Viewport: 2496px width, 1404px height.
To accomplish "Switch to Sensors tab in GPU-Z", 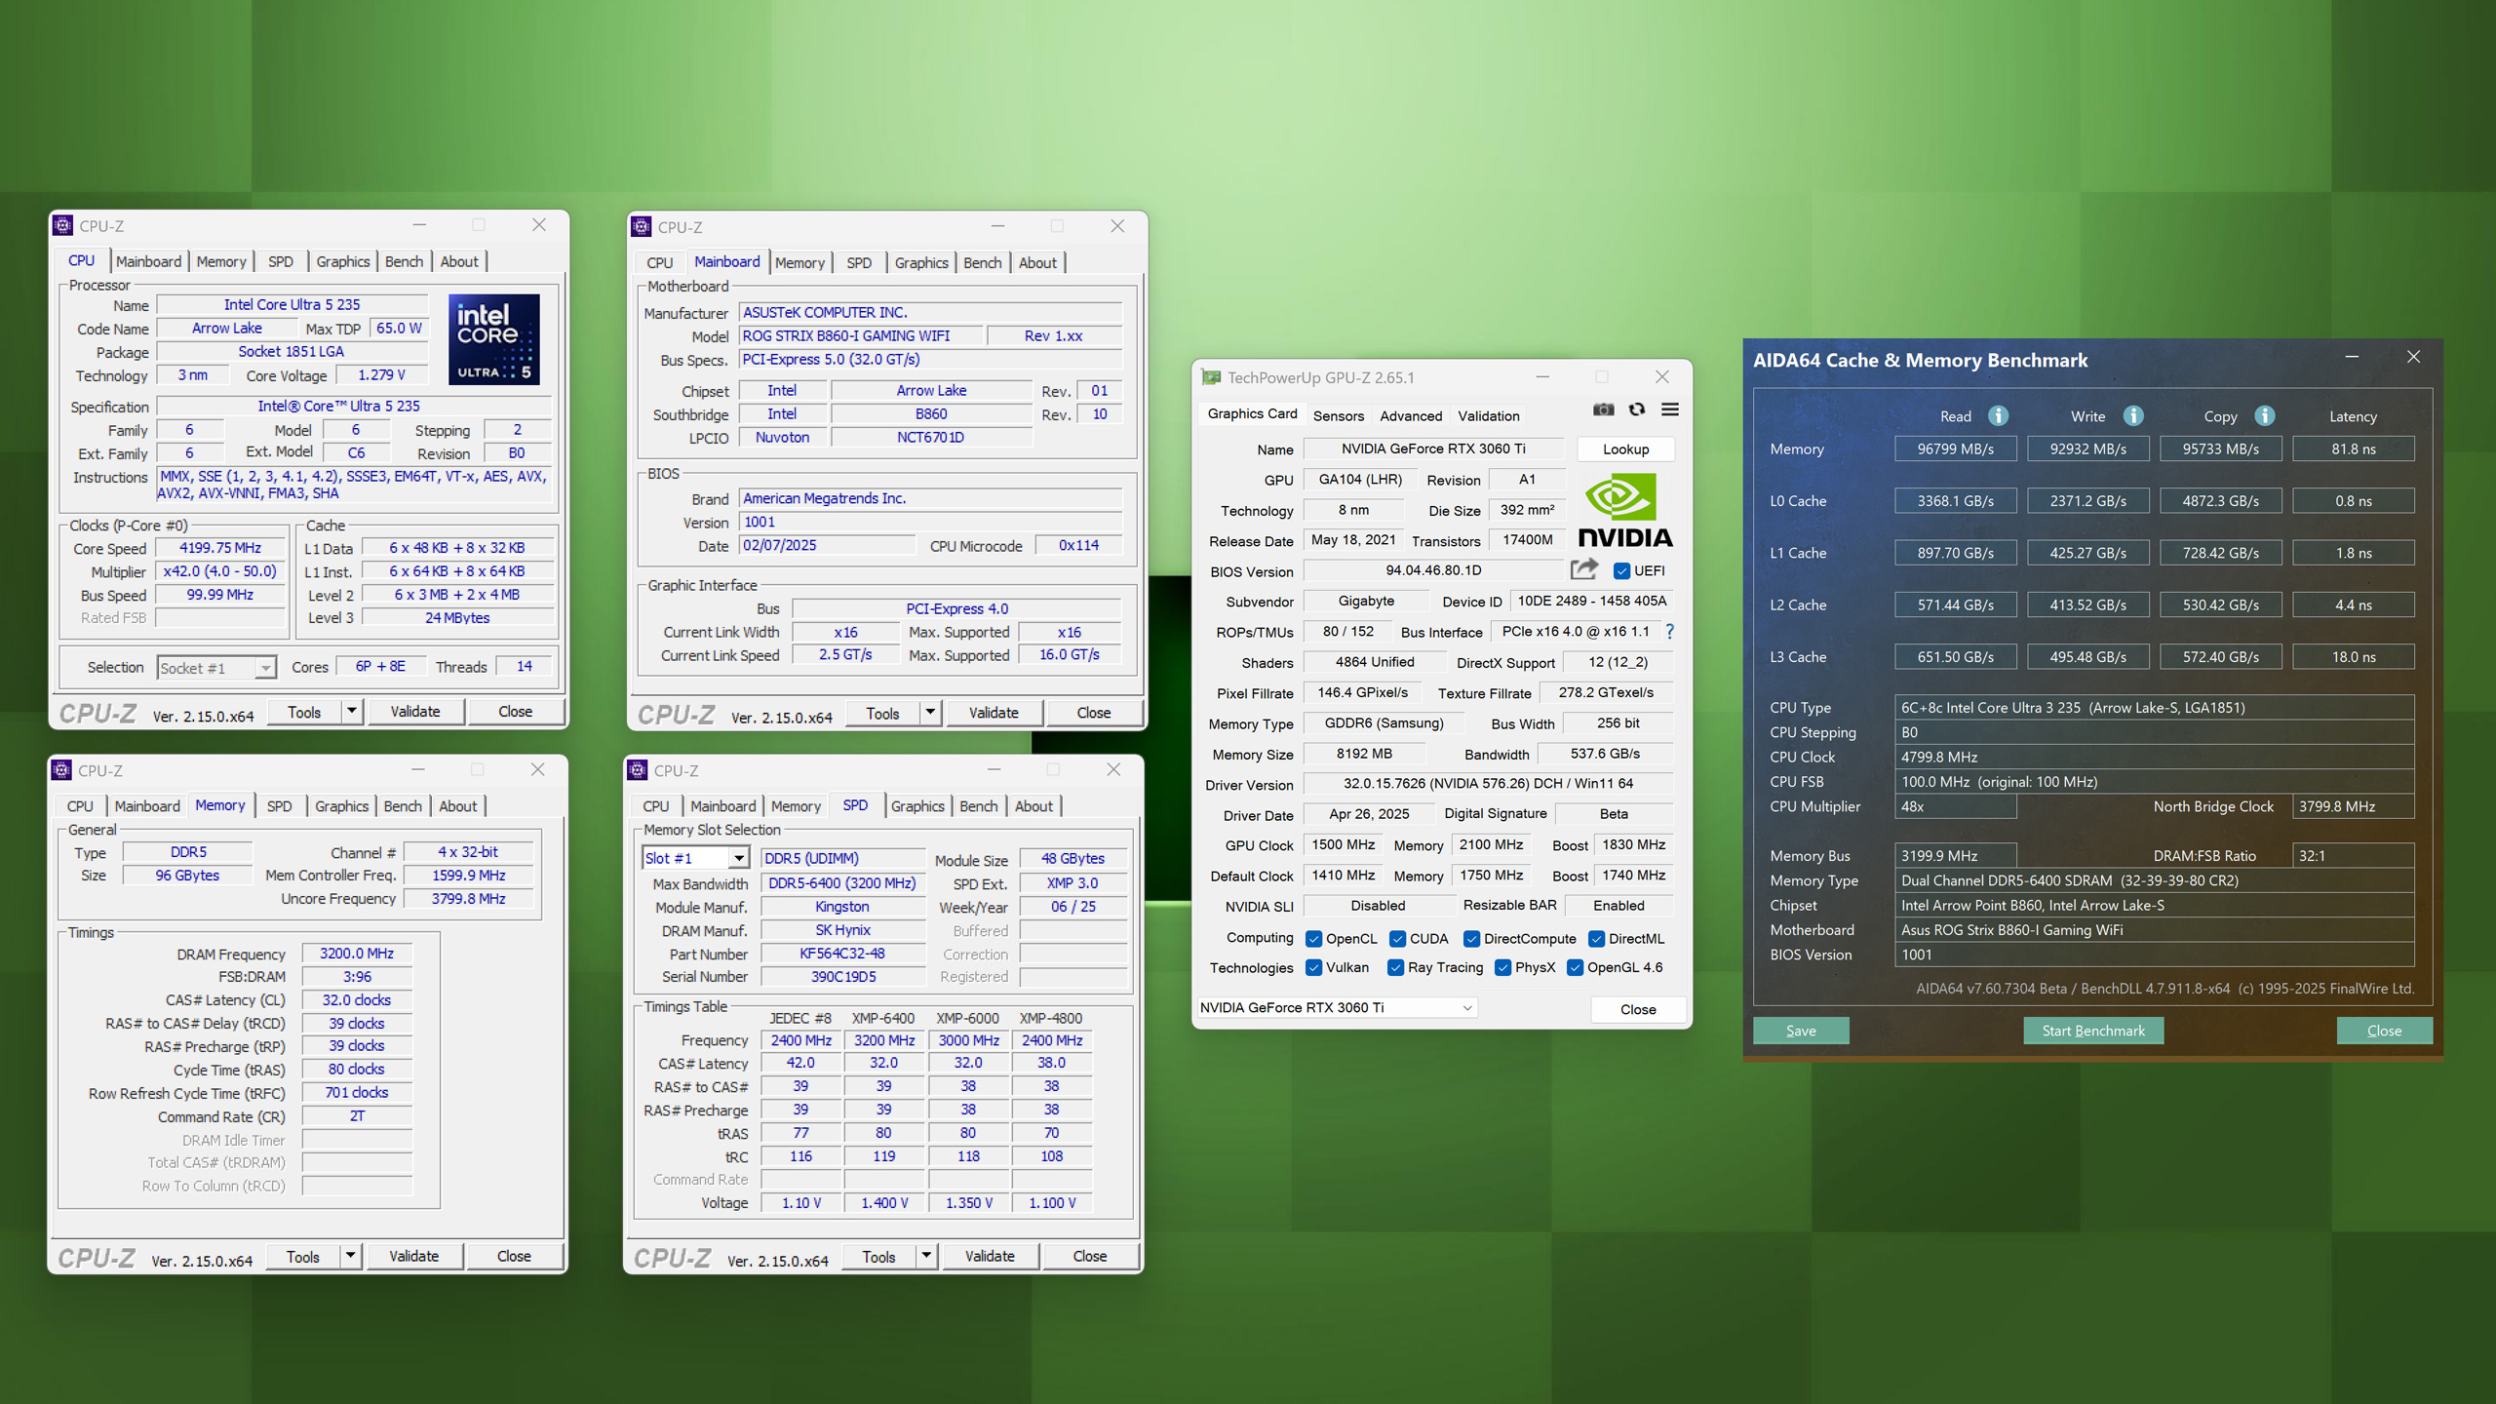I will (1338, 415).
